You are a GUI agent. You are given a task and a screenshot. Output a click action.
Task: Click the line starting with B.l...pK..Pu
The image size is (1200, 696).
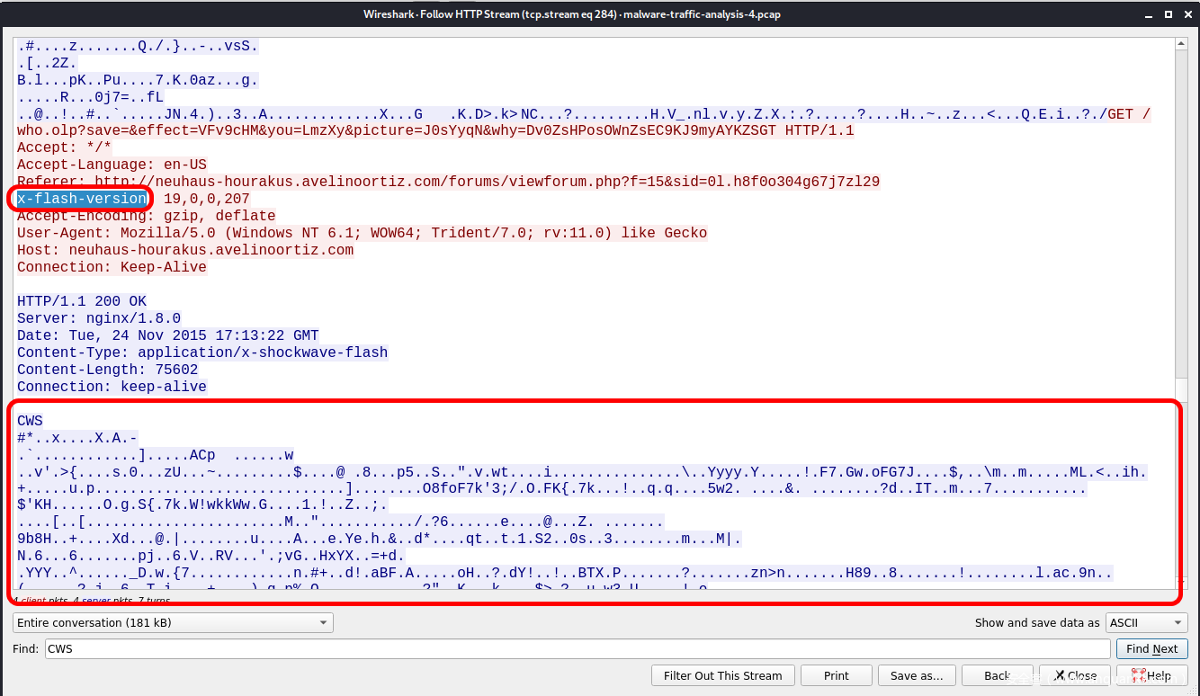(138, 80)
